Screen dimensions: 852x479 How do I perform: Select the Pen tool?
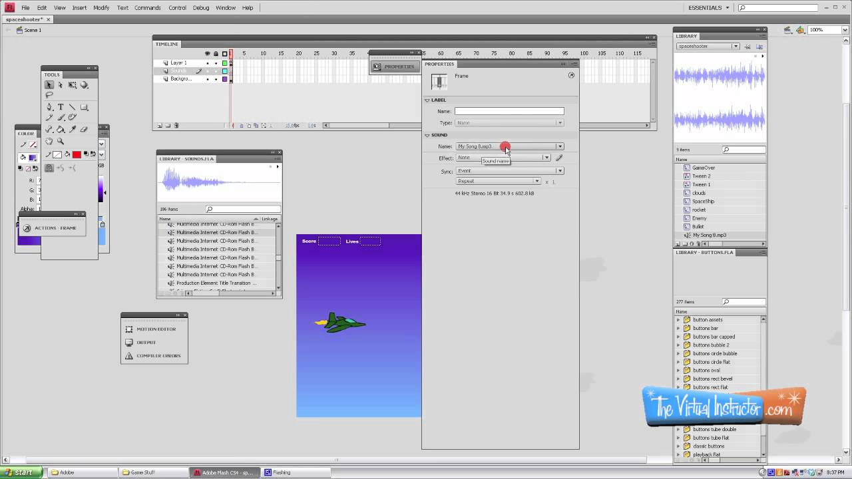[x=49, y=106]
